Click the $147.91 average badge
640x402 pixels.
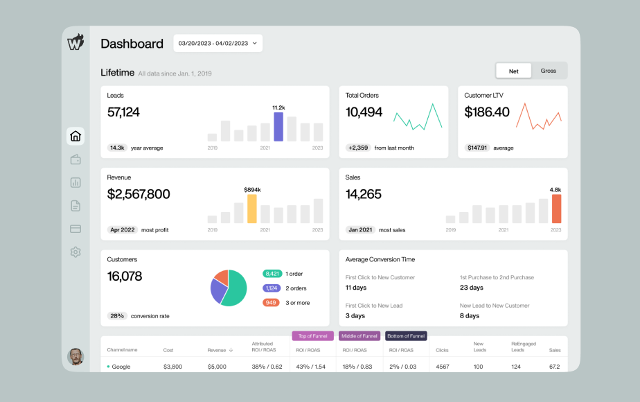pyautogui.click(x=477, y=148)
